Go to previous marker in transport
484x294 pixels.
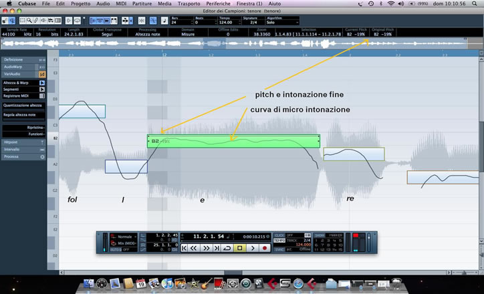pos(184,248)
